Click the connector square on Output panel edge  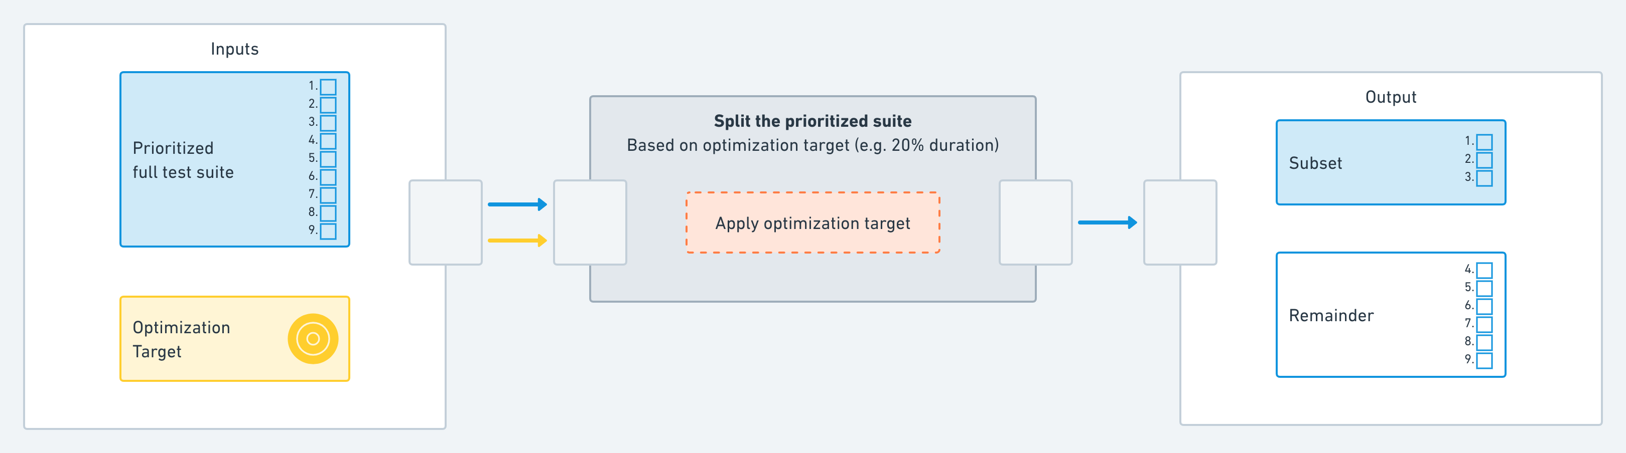click(x=1180, y=222)
